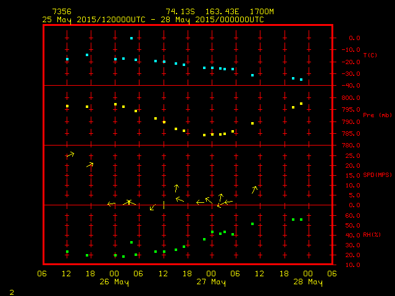Image resolution: width=395 pixels, height=296 pixels.
Task: Select the last cyan temperature data point
Action: (301, 80)
